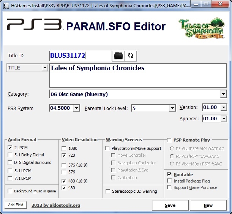Expand Parental Lock Level dropdown
The height and width of the screenshot is (214, 232).
172,108
